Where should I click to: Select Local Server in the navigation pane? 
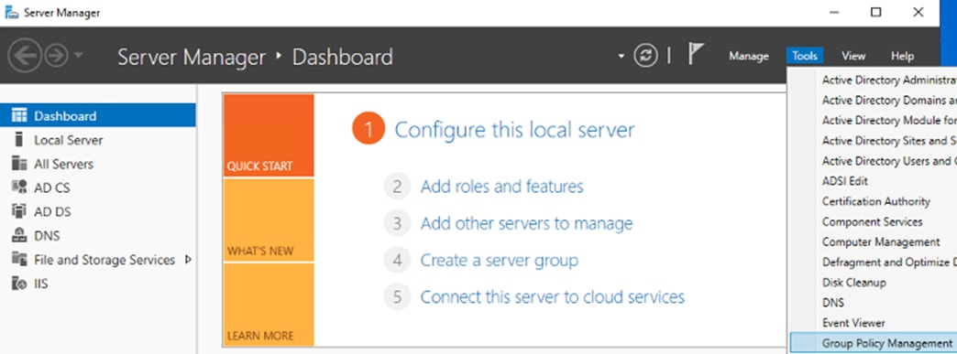coord(98,140)
